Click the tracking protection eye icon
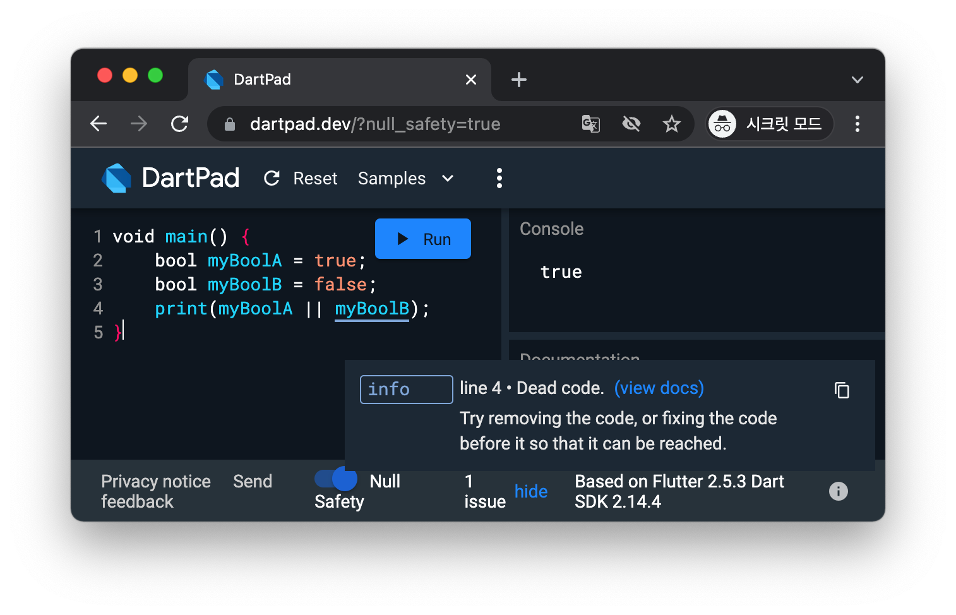 [x=631, y=124]
